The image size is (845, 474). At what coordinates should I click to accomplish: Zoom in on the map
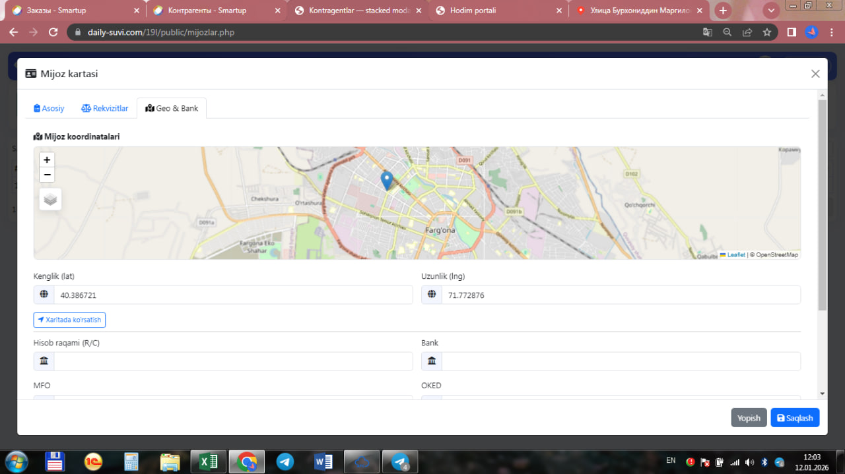point(47,160)
